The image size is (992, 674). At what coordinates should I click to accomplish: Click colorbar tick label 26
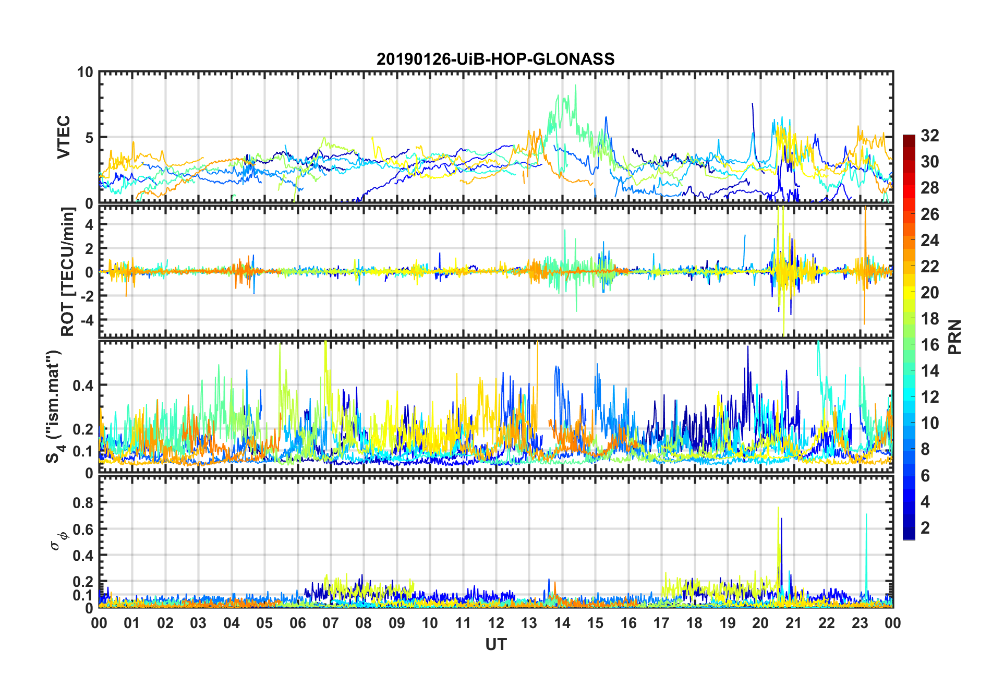[930, 214]
